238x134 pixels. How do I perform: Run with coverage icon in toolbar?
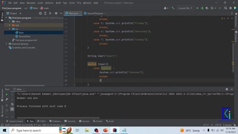[207, 8]
